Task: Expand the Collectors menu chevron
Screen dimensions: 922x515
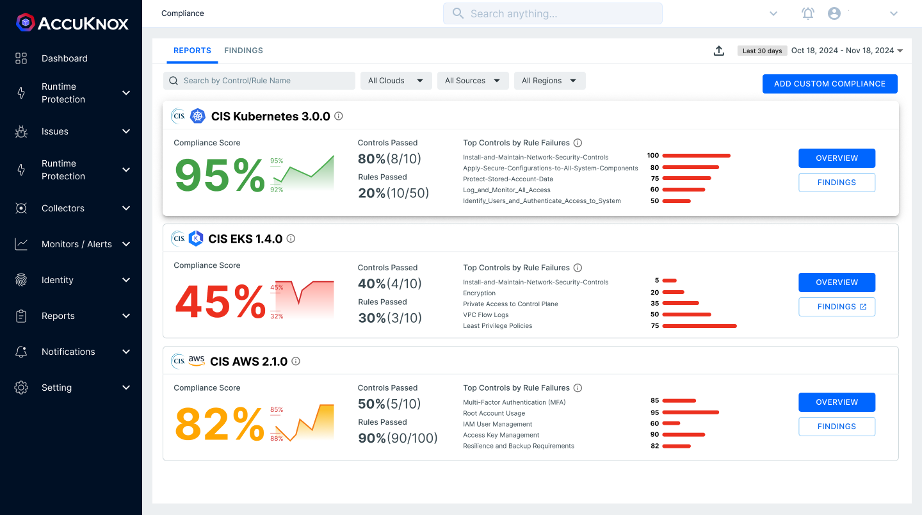Action: point(126,208)
